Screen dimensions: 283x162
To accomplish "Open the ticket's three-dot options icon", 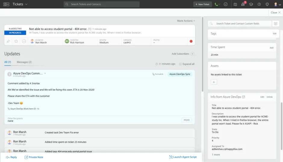I will (24, 41).
